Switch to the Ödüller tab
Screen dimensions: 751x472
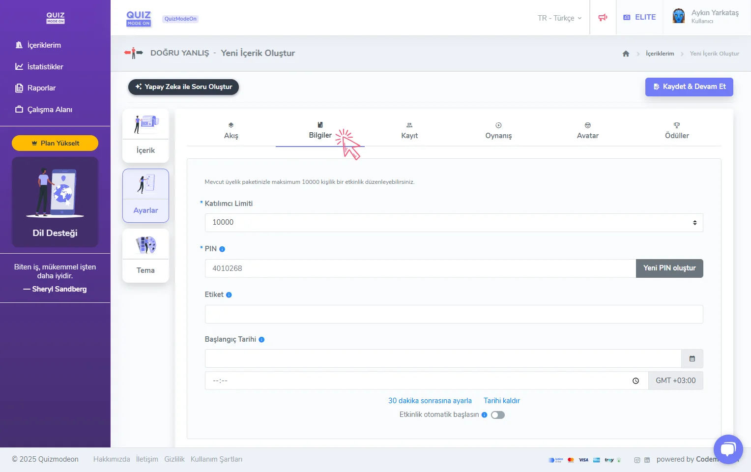tap(676, 131)
